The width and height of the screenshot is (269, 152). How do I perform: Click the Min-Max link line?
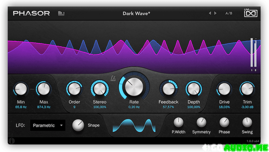point(32,89)
